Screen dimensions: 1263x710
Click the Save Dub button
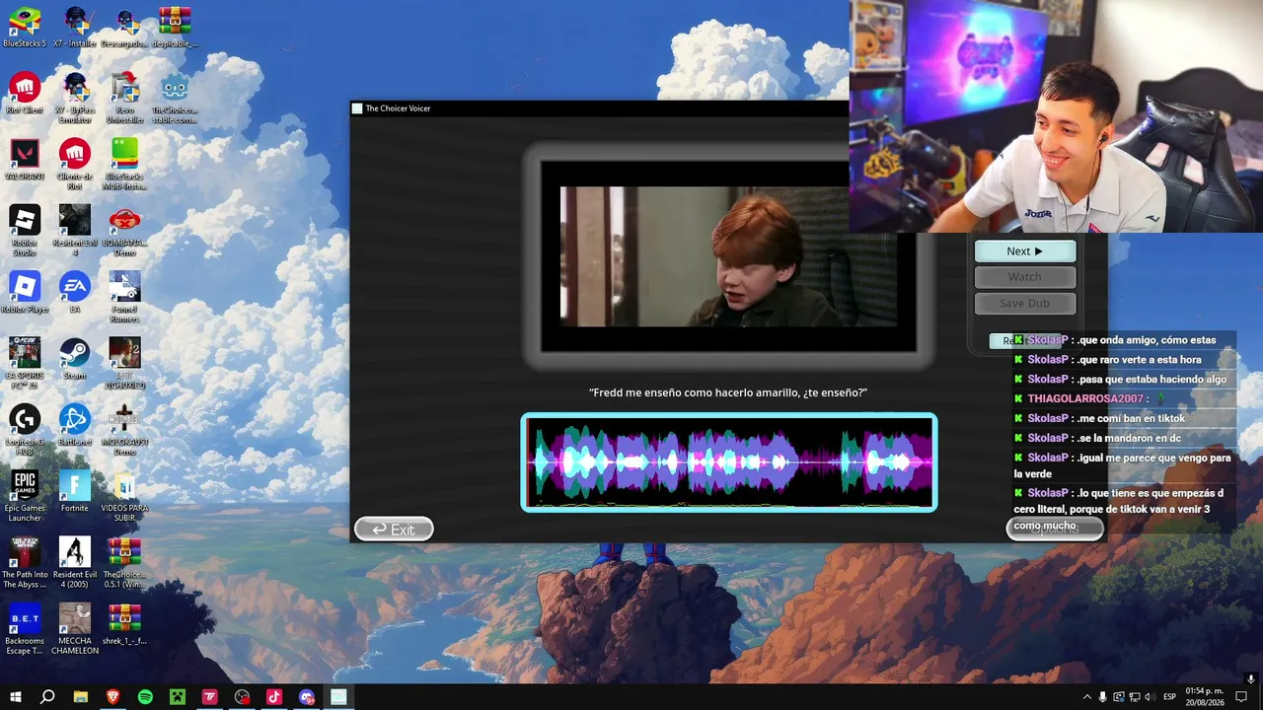1024,303
